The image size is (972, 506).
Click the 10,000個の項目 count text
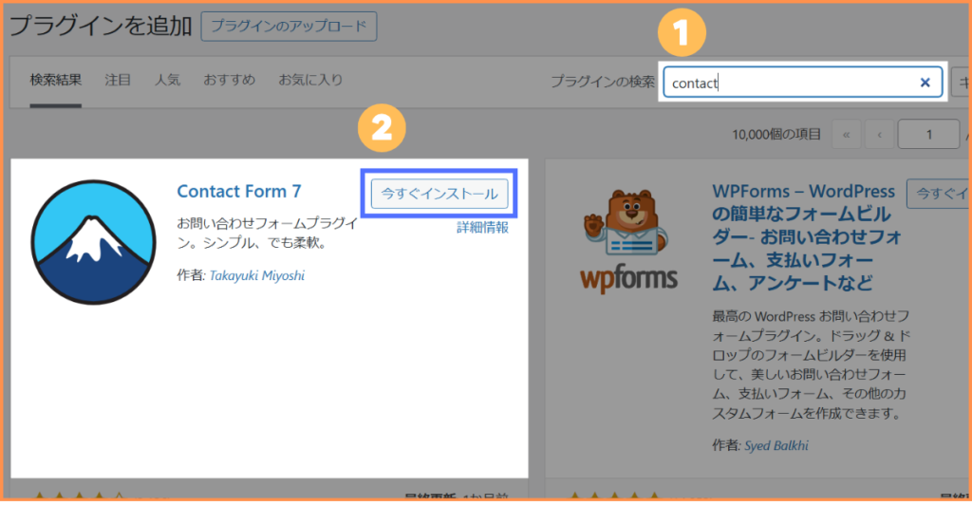776,135
